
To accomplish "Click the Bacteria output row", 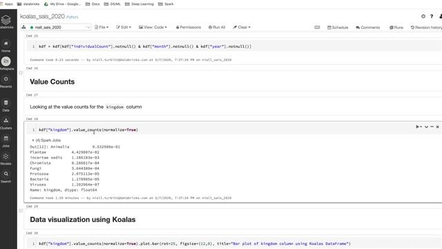I will click(64, 179).
